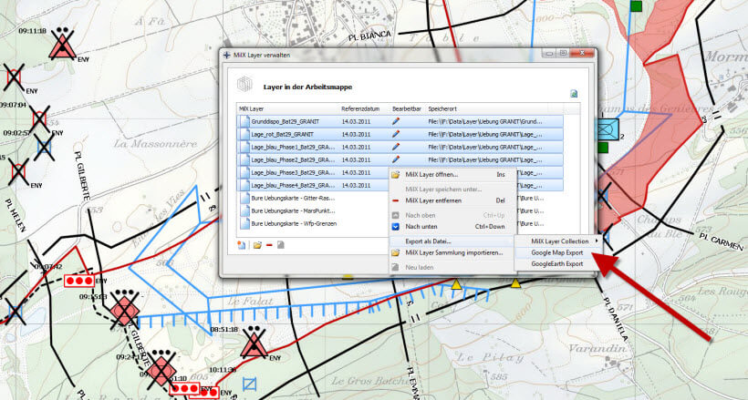Select GoogleEarth Export in submenu
This screenshot has height=400, width=748.
(557, 263)
